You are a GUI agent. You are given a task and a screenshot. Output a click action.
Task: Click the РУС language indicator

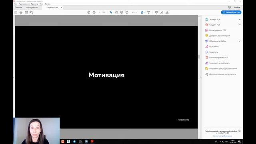tap(227, 142)
